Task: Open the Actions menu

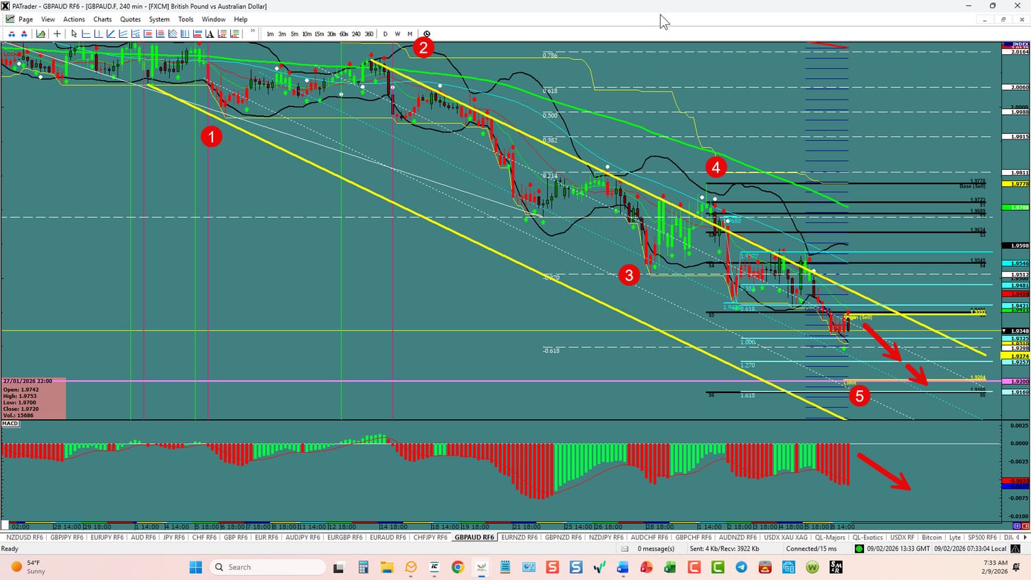Action: click(x=74, y=19)
